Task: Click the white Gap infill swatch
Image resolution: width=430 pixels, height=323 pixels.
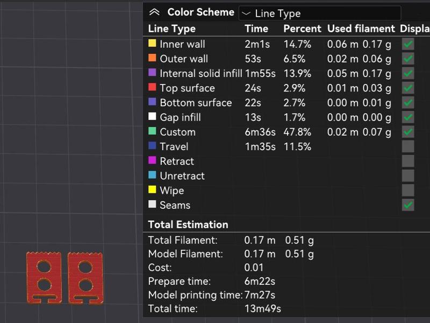Action: 152,116
